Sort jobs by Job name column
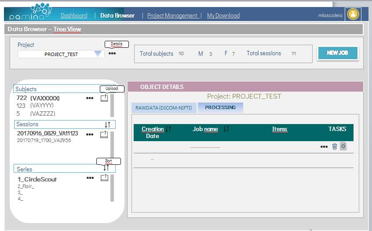 [x=226, y=129]
